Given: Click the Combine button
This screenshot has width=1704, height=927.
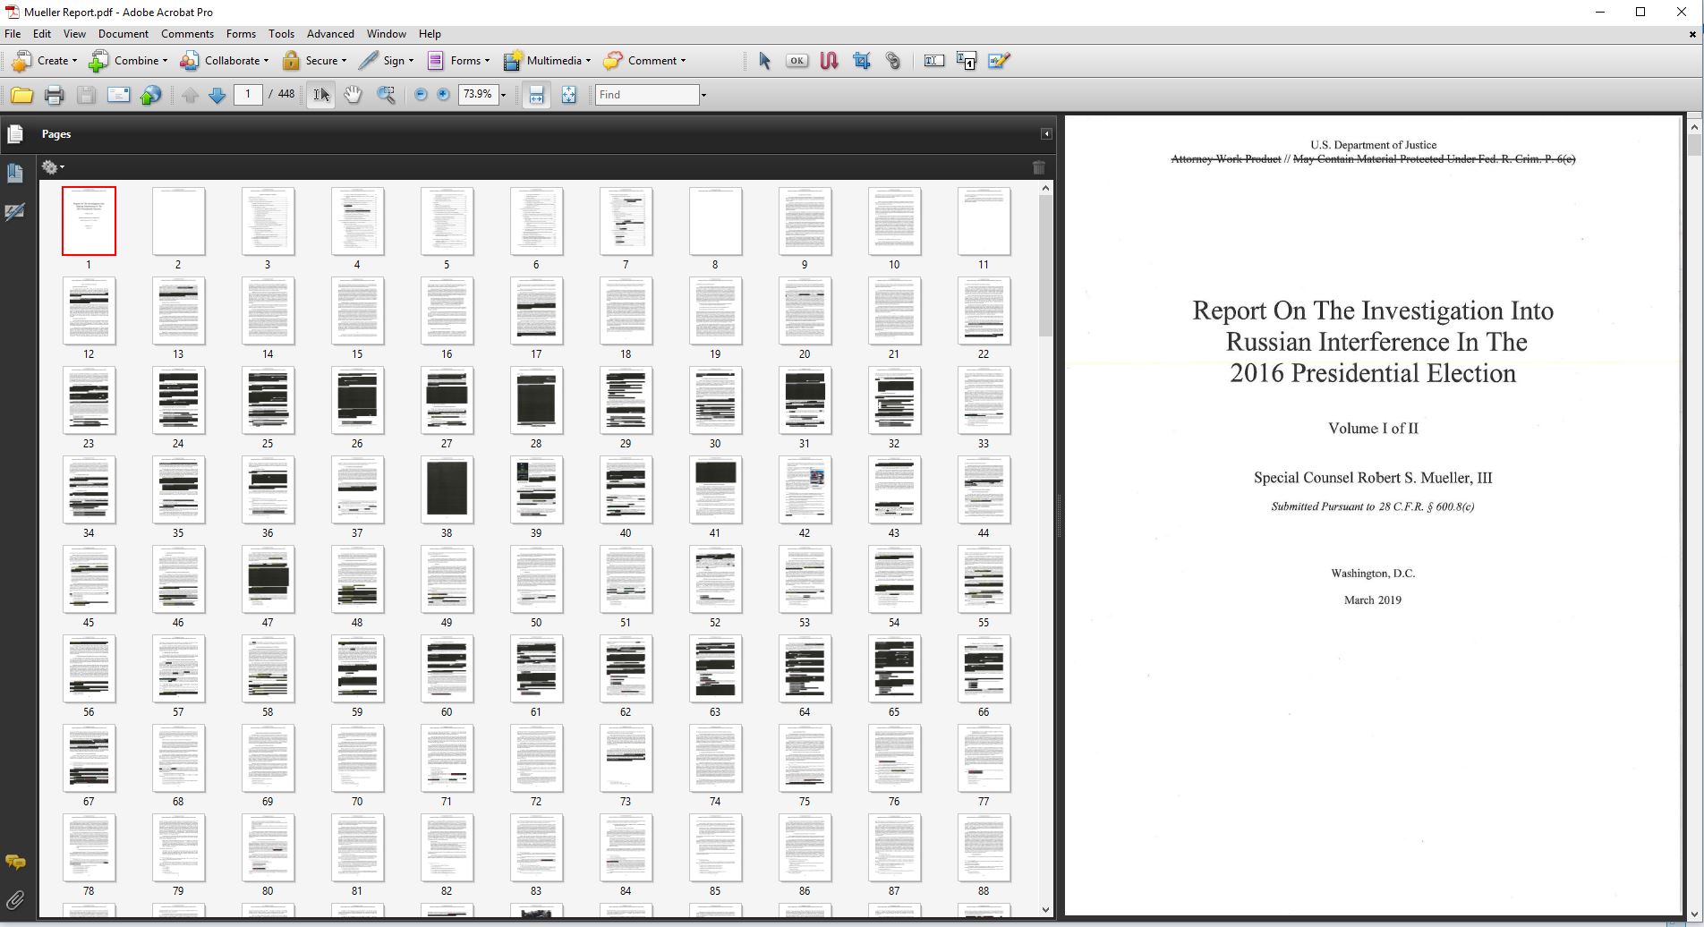Looking at the screenshot, I should (129, 61).
